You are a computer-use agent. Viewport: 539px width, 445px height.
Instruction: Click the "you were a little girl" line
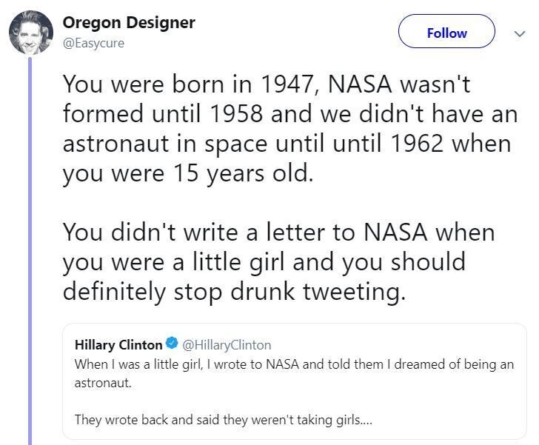click(x=264, y=261)
